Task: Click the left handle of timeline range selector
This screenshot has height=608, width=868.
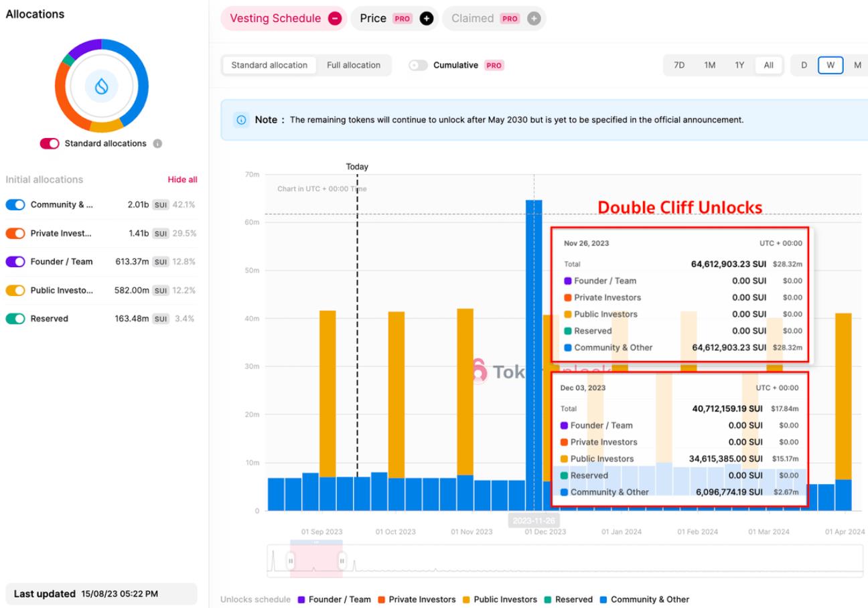Action: (291, 560)
